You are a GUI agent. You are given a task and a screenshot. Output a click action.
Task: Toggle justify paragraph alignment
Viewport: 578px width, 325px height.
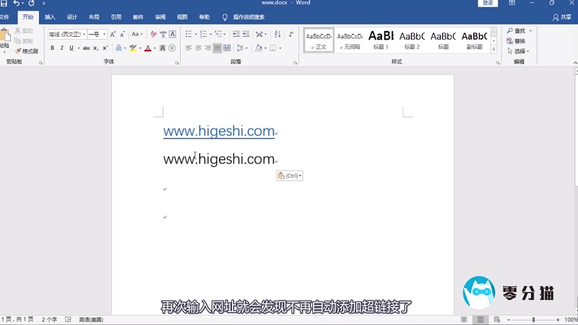tap(217, 48)
